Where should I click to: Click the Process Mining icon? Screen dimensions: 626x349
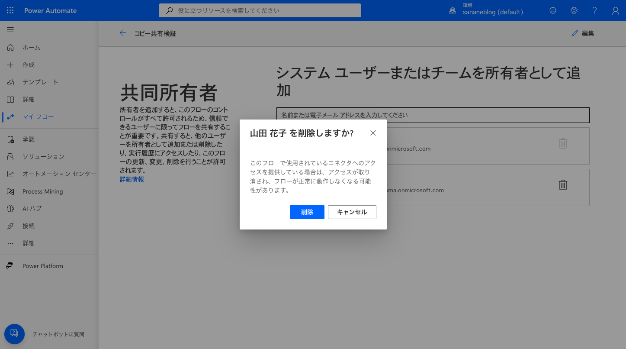click(x=10, y=191)
